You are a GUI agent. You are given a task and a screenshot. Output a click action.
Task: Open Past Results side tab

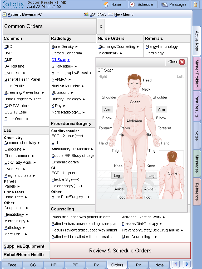pyautogui.click(x=197, y=106)
